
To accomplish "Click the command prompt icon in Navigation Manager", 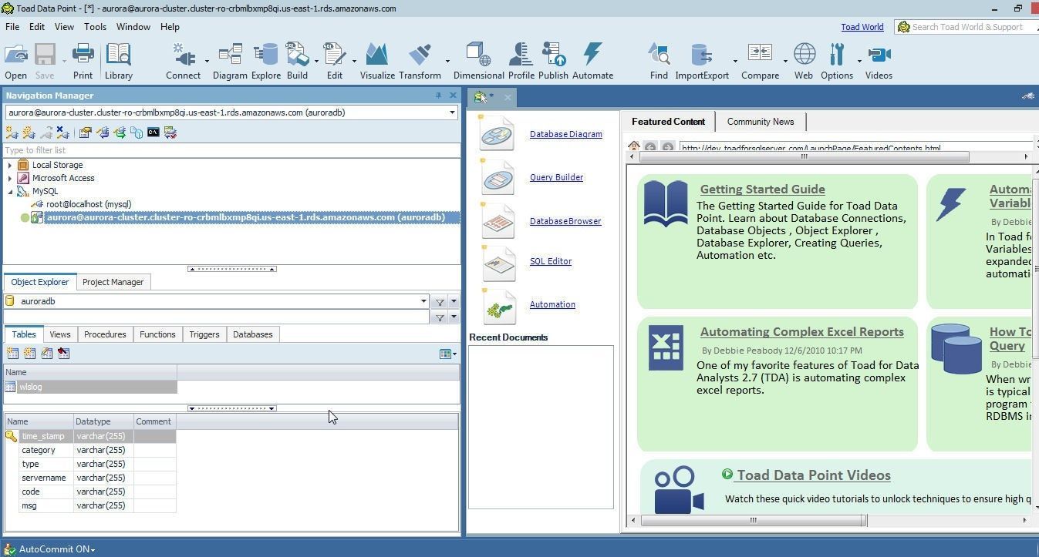I will coord(153,133).
